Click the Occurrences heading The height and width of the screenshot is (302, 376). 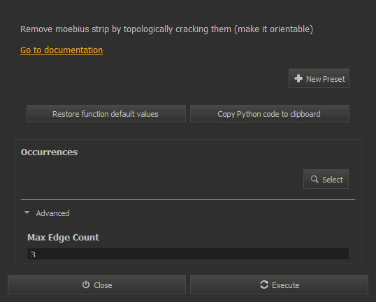(x=49, y=152)
